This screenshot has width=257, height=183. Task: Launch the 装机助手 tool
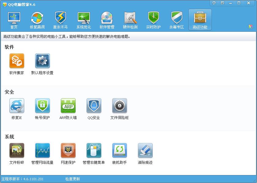(119, 151)
